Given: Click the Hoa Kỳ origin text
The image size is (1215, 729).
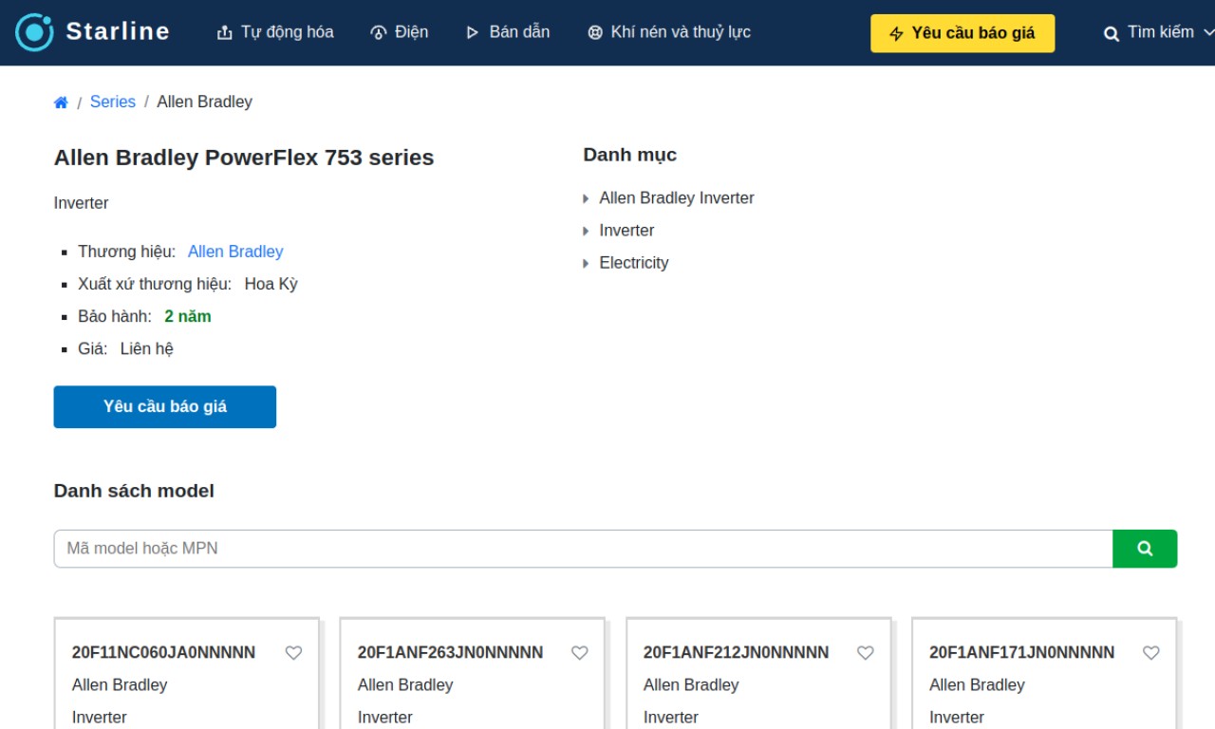Looking at the screenshot, I should [x=271, y=284].
